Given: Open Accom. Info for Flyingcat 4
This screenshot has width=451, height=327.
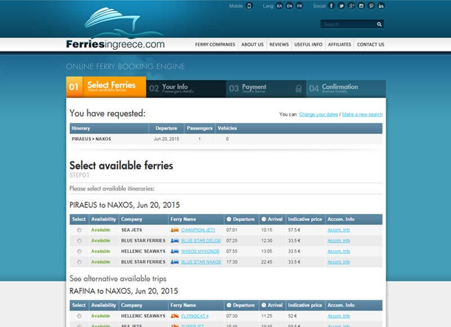Looking at the screenshot, I should click(x=339, y=316).
